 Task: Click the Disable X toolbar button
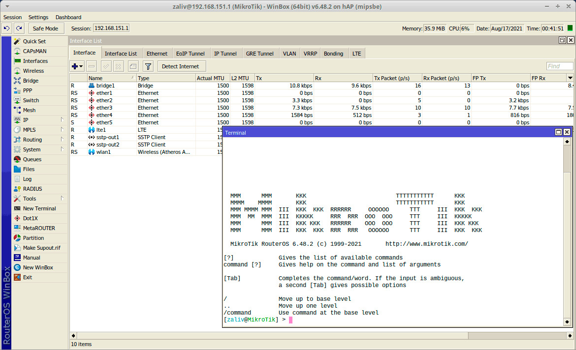(119, 66)
